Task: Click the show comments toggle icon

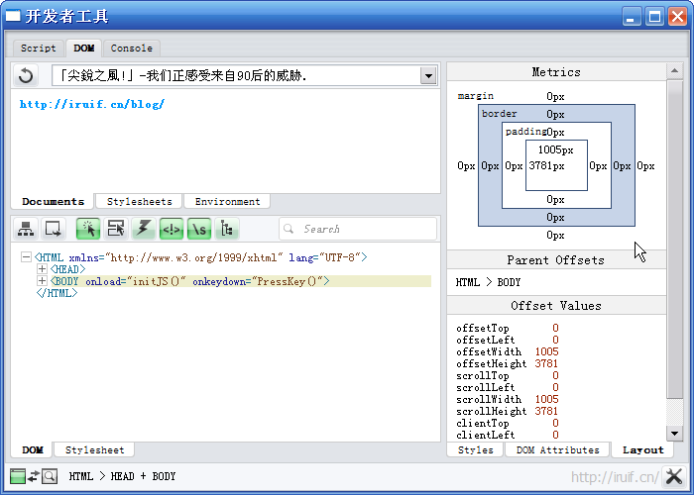Action: click(x=172, y=229)
